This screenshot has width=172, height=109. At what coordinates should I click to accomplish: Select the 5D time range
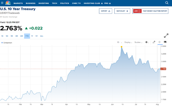point(7,36)
